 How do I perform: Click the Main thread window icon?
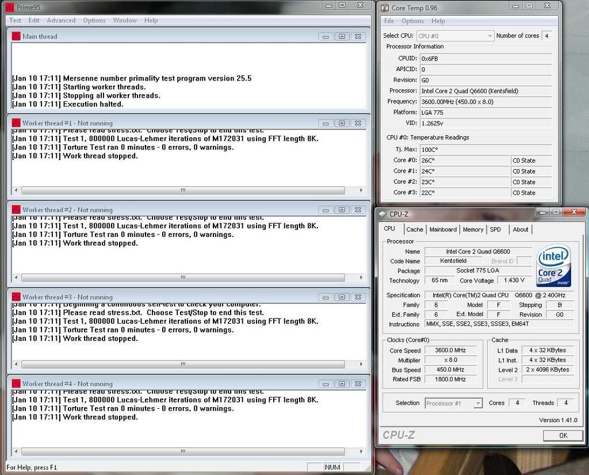pyautogui.click(x=16, y=36)
